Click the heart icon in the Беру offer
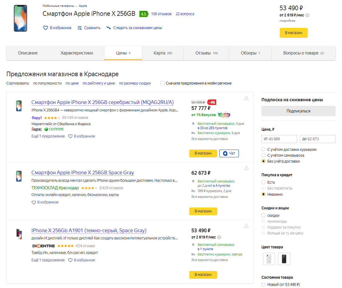The width and height of the screenshot is (342, 288). tap(70, 136)
